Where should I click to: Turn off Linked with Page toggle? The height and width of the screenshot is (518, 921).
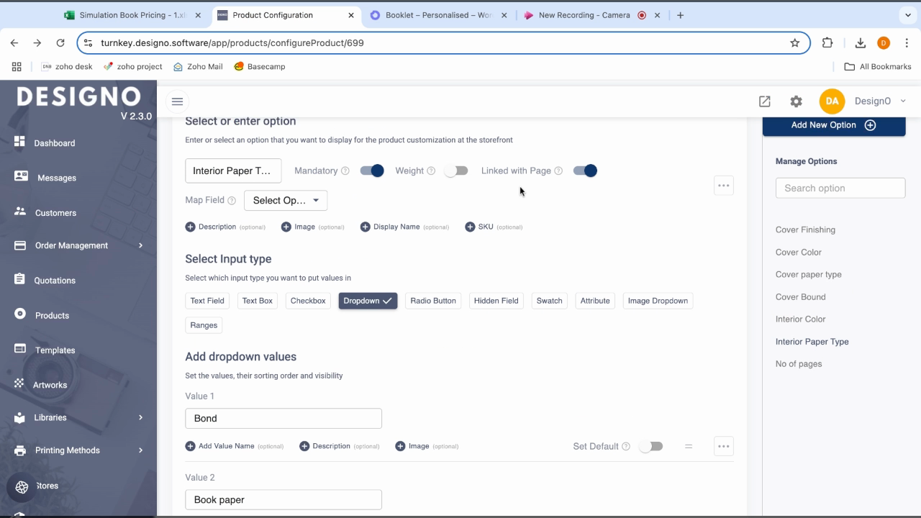(x=585, y=171)
